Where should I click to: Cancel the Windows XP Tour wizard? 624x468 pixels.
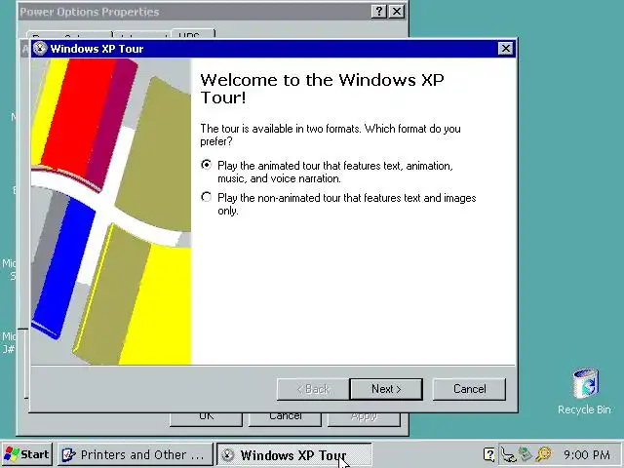pos(469,389)
